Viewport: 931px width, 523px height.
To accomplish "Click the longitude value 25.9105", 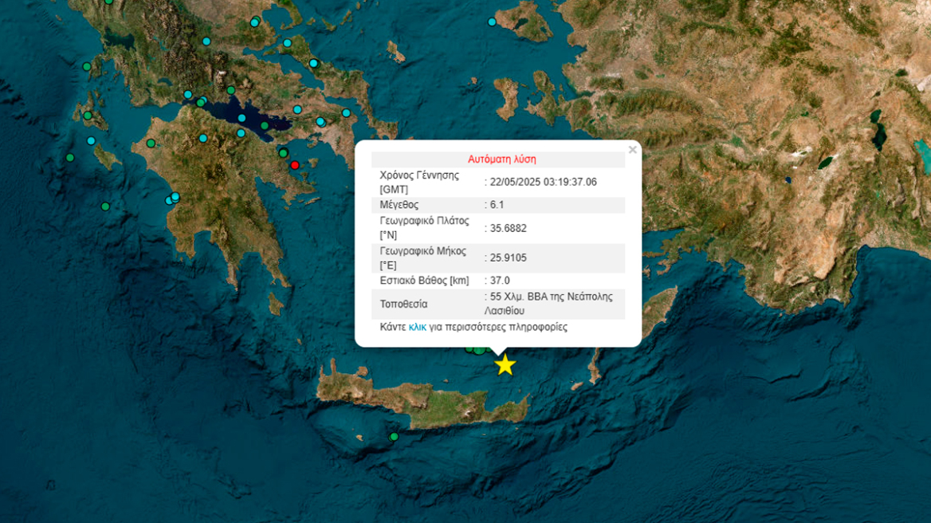I will [508, 258].
